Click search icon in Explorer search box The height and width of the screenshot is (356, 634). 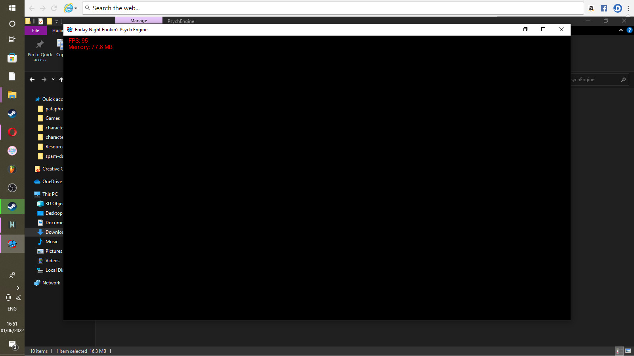(x=623, y=80)
